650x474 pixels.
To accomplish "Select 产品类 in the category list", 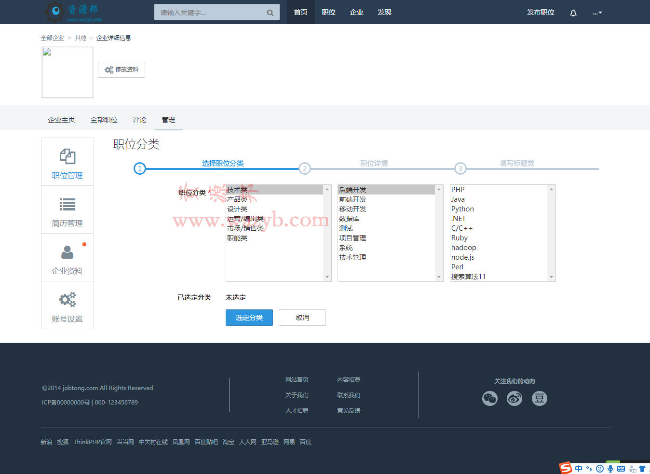I will (275, 199).
